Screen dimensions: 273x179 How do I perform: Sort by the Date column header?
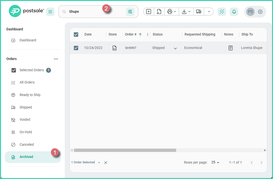pyautogui.click(x=88, y=34)
